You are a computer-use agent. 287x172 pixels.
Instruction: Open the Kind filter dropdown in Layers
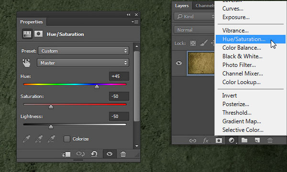194,16
